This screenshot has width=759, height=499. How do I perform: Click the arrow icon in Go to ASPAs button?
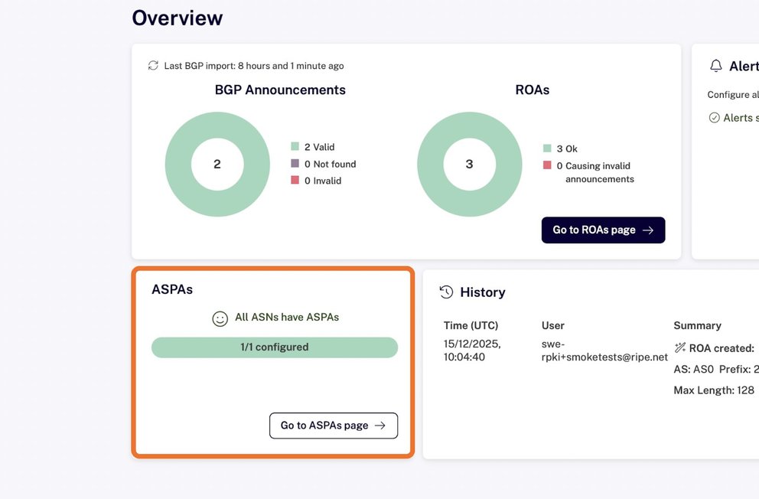click(x=380, y=426)
